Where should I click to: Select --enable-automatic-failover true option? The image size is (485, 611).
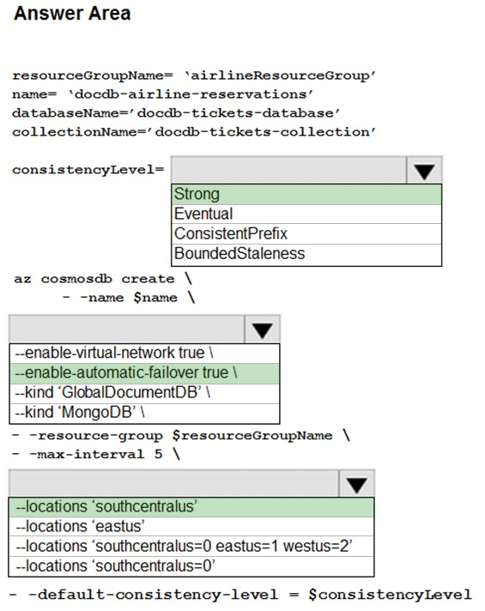pyautogui.click(x=144, y=373)
